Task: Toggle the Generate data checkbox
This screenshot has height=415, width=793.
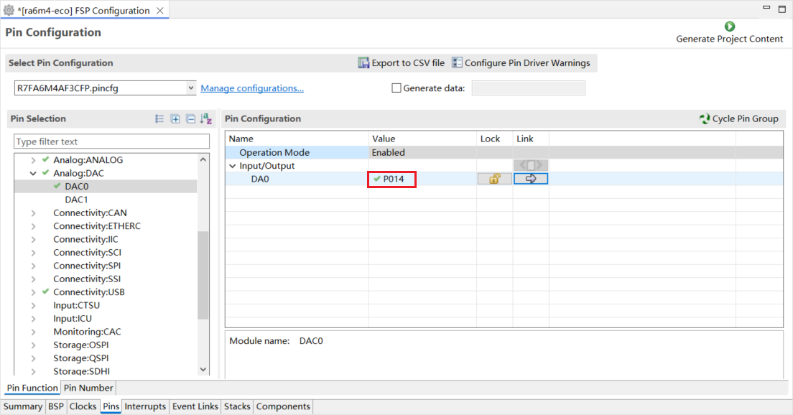Action: [396, 88]
